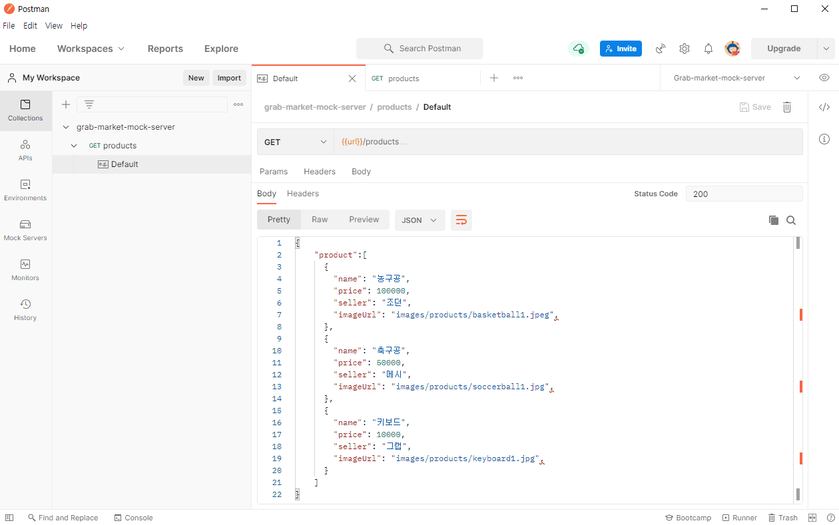
Task: Open the settings gear icon
Action: click(x=685, y=49)
